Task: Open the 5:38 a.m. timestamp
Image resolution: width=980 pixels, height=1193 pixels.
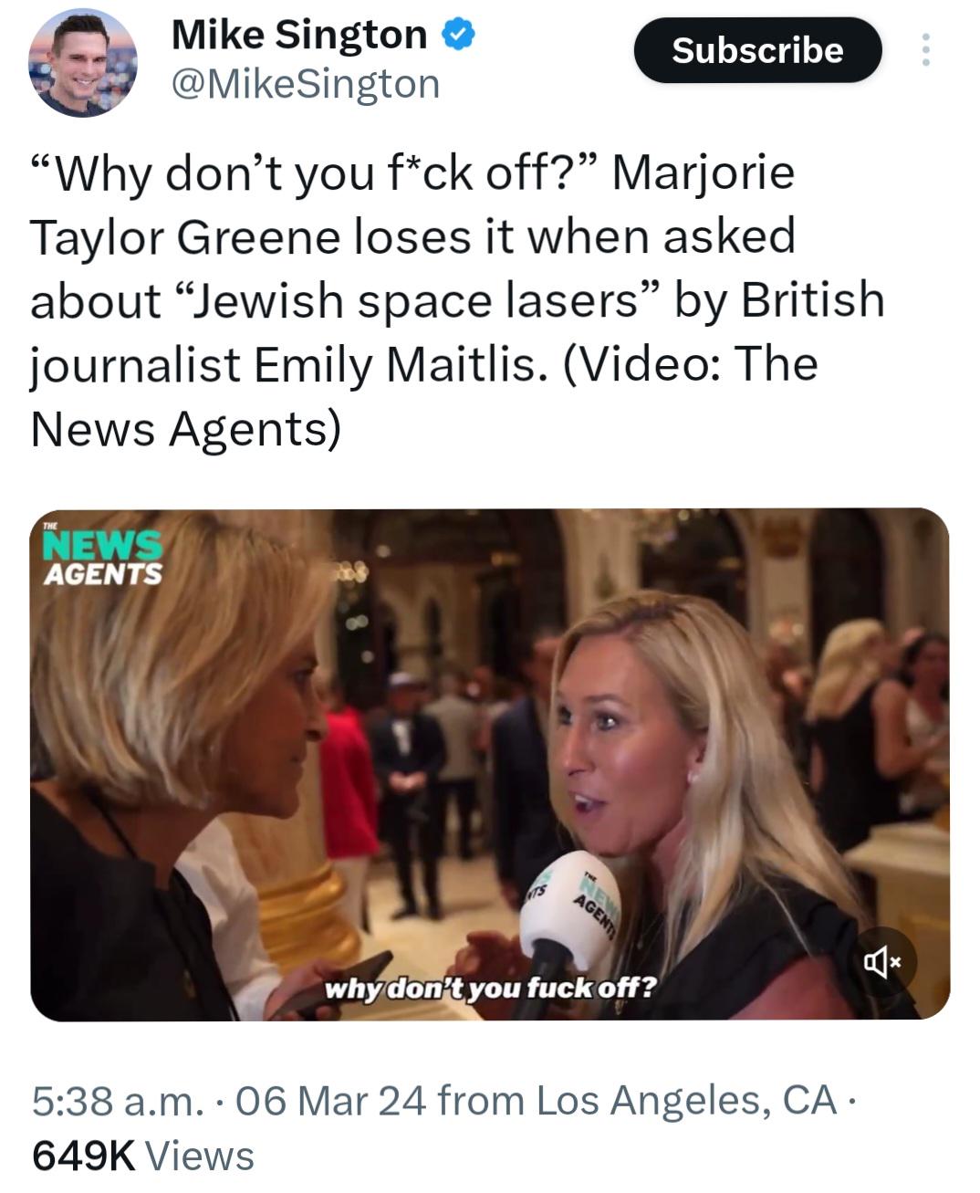Action: [x=116, y=1100]
